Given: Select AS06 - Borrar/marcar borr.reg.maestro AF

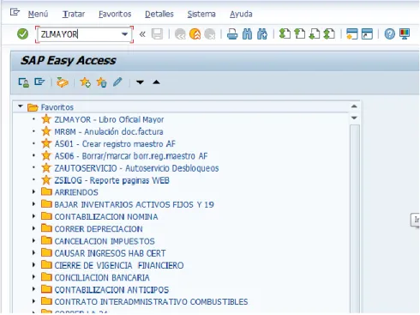Looking at the screenshot, I should pyautogui.click(x=131, y=156).
